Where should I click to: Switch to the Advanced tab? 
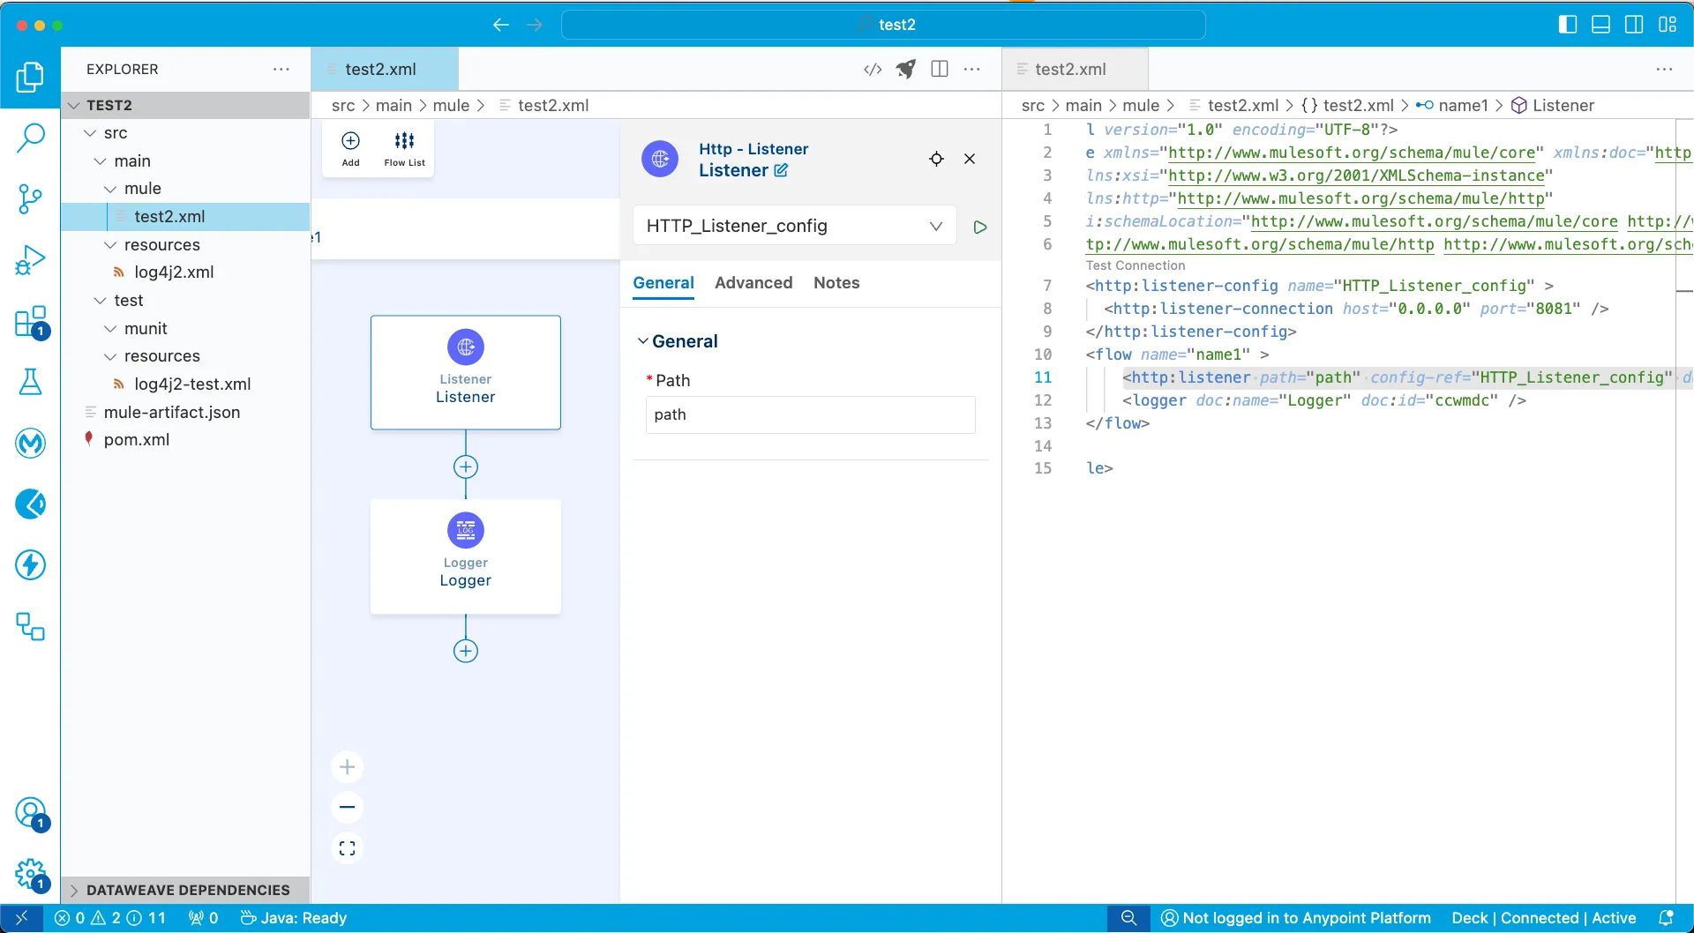click(753, 283)
